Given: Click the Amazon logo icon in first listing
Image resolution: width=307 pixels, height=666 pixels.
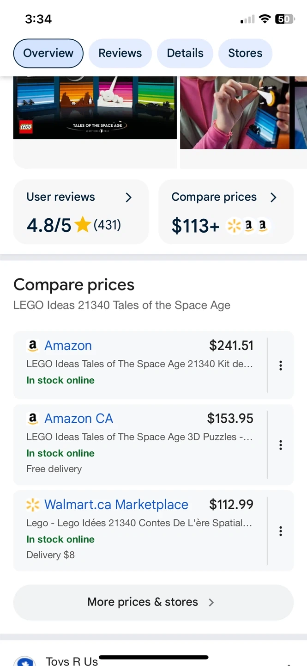Looking at the screenshot, I should pyautogui.click(x=32, y=345).
